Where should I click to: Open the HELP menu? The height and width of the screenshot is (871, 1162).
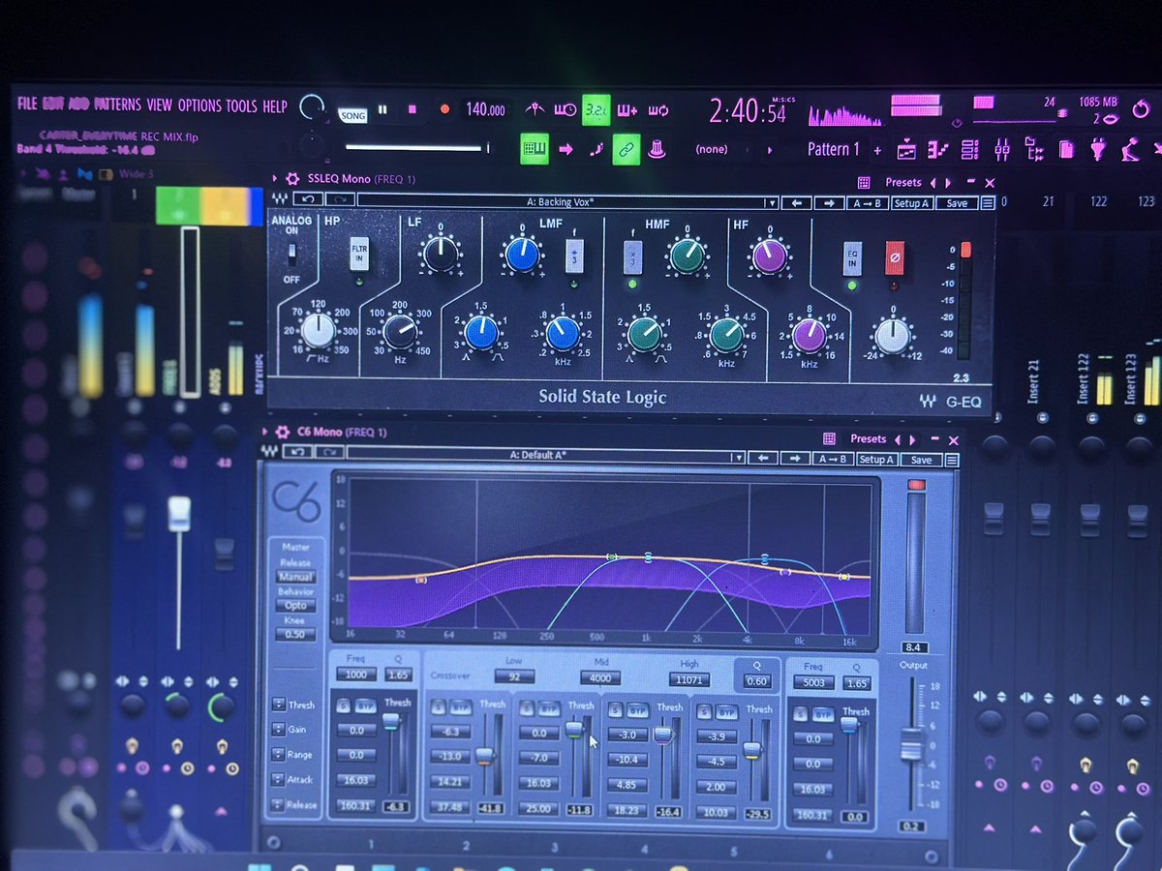click(275, 106)
